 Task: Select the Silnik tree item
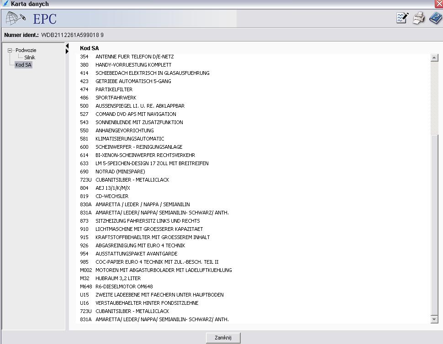[x=30, y=57]
